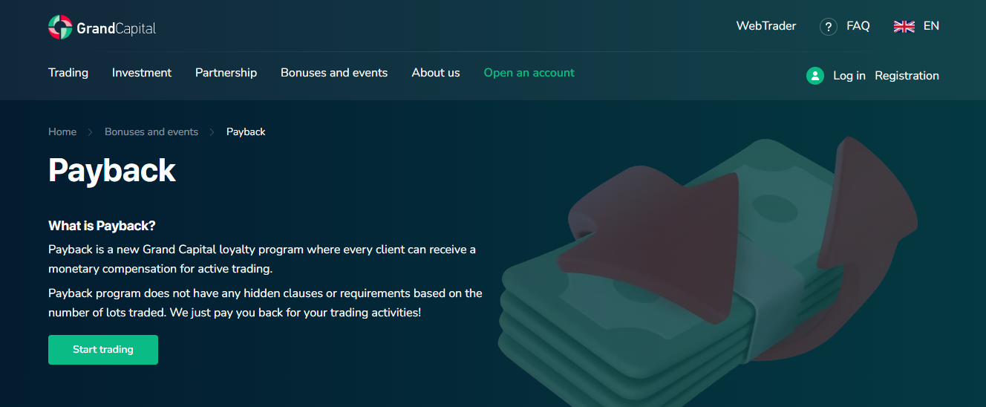
Task: Go to the FAQ page
Action: pos(858,26)
